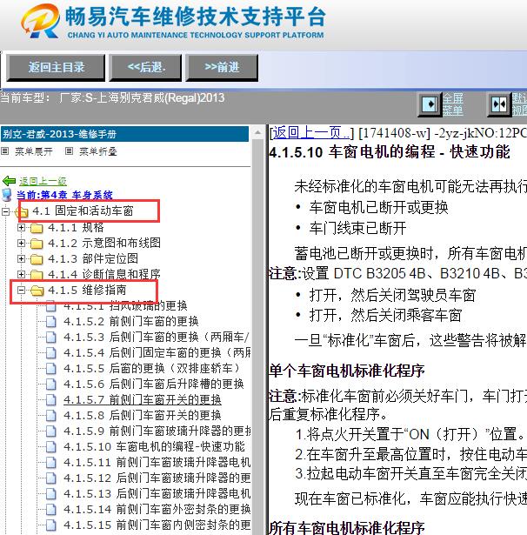Click the folder icon for 4.1.2 示意图和布线图
The width and height of the screenshot is (527, 535).
pyautogui.click(x=37, y=244)
